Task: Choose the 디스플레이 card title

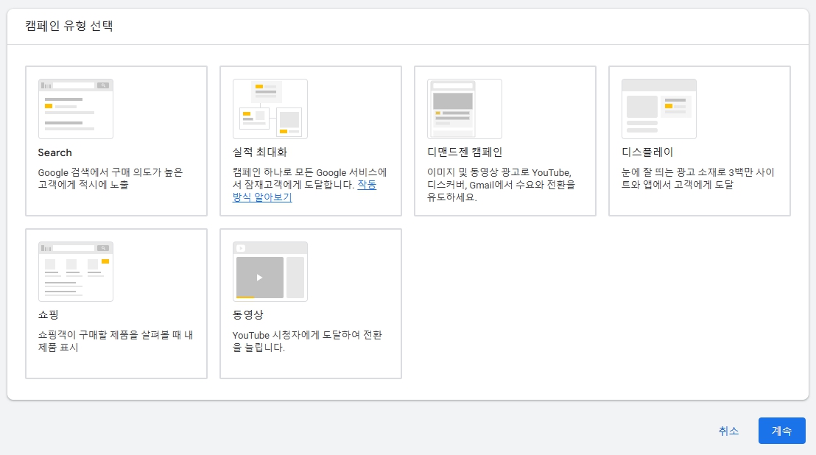Action: [647, 152]
